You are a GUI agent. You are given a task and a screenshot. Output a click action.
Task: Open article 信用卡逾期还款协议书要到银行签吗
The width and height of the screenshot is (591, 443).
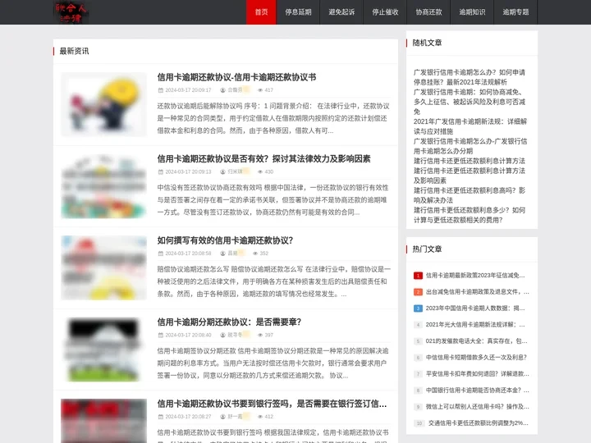click(272, 404)
